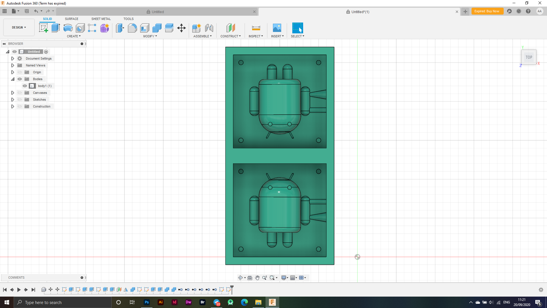
Task: Click the New Component icon
Action: click(197, 28)
